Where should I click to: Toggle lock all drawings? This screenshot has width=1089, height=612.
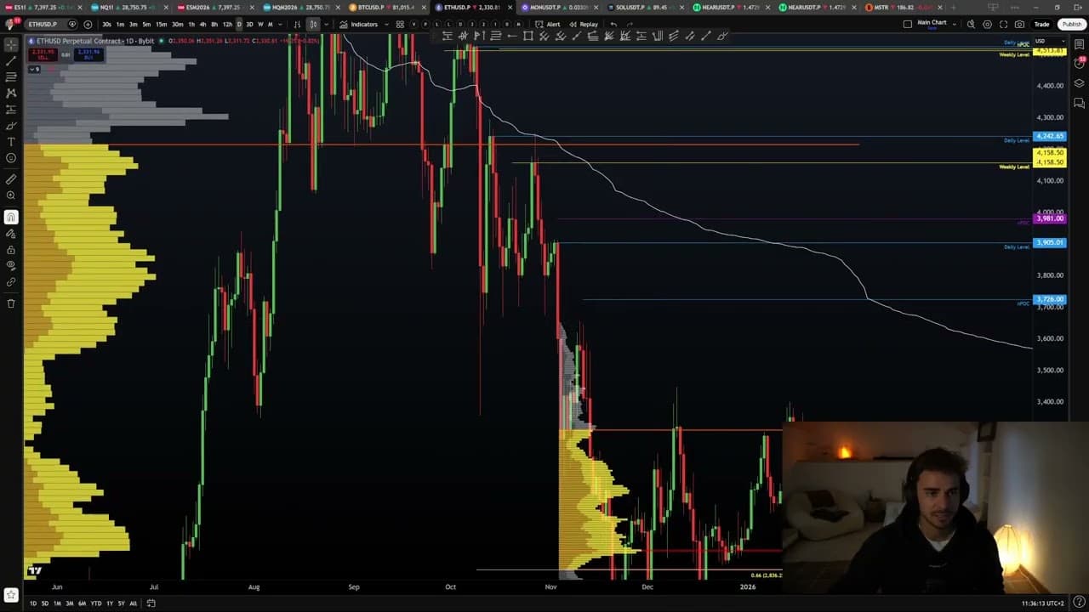(11, 249)
